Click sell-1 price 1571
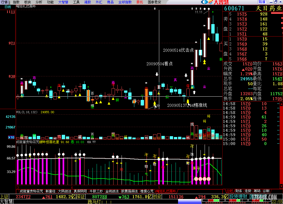This screenshot has height=204, width=283. pos(242,34)
